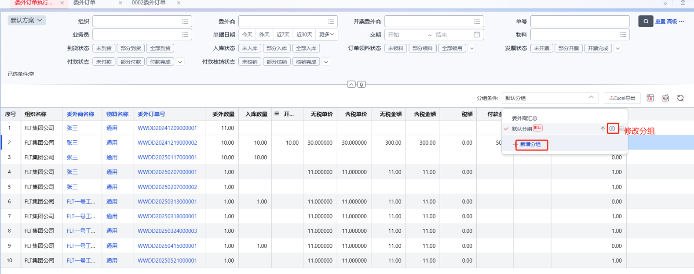
Task: Toggle the 付款完成 status filter
Action: pyautogui.click(x=160, y=62)
